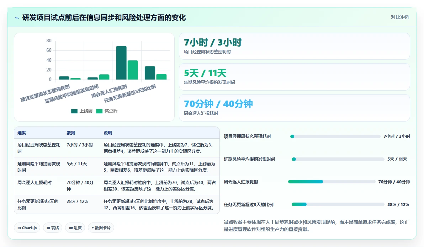Click table cell 项目经理周状态整理耗时
Image resolution: width=424 pixels, height=247 pixels.
coord(39,148)
